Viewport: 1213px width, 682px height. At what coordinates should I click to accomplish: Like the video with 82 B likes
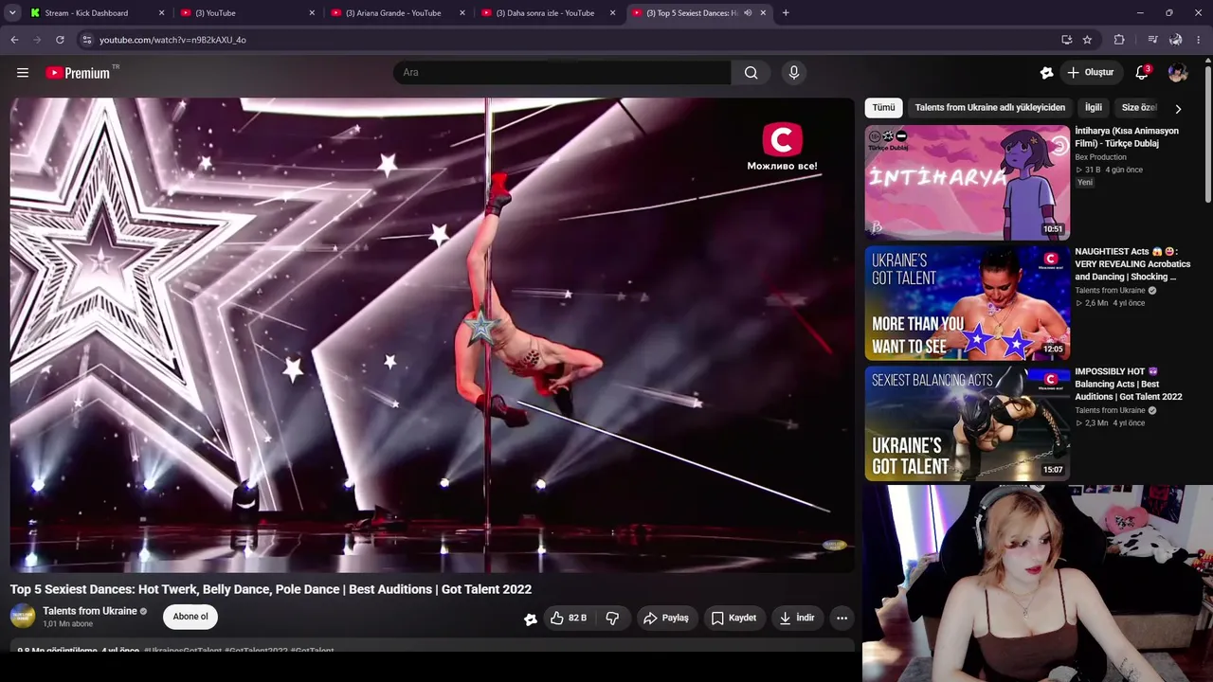point(569,618)
